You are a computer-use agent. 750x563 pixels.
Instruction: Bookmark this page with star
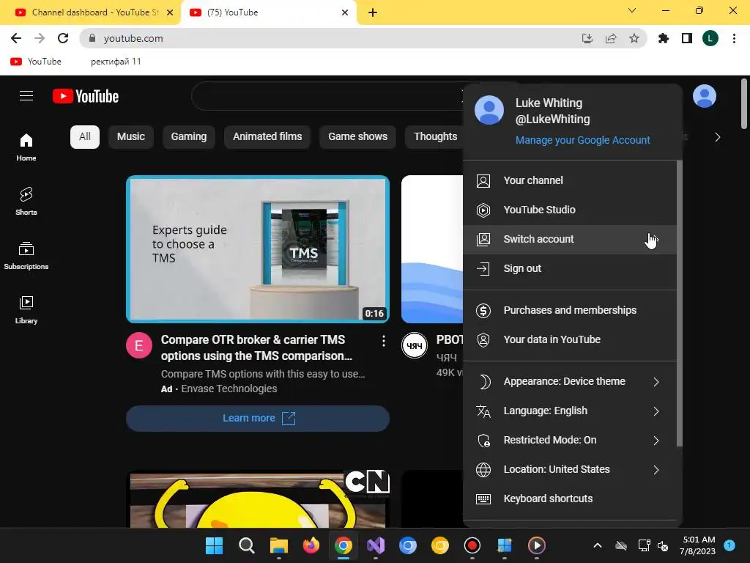pyautogui.click(x=634, y=38)
